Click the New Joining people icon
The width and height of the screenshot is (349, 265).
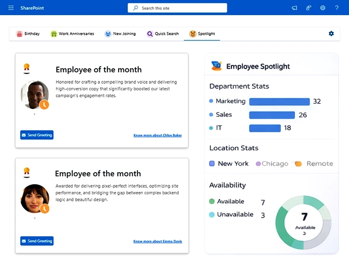coord(108,34)
